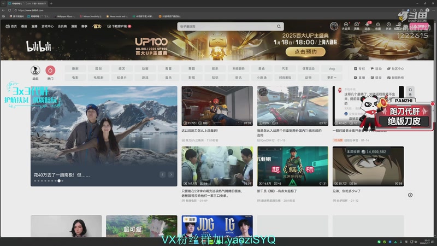This screenshot has width=437, height=246.
Task: Click the search magnifier icon
Action: pyautogui.click(x=279, y=26)
